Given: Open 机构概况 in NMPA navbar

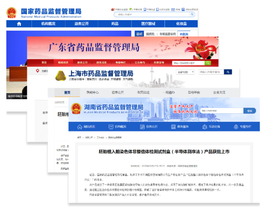Looking at the screenshot, I should [x=48, y=24].
